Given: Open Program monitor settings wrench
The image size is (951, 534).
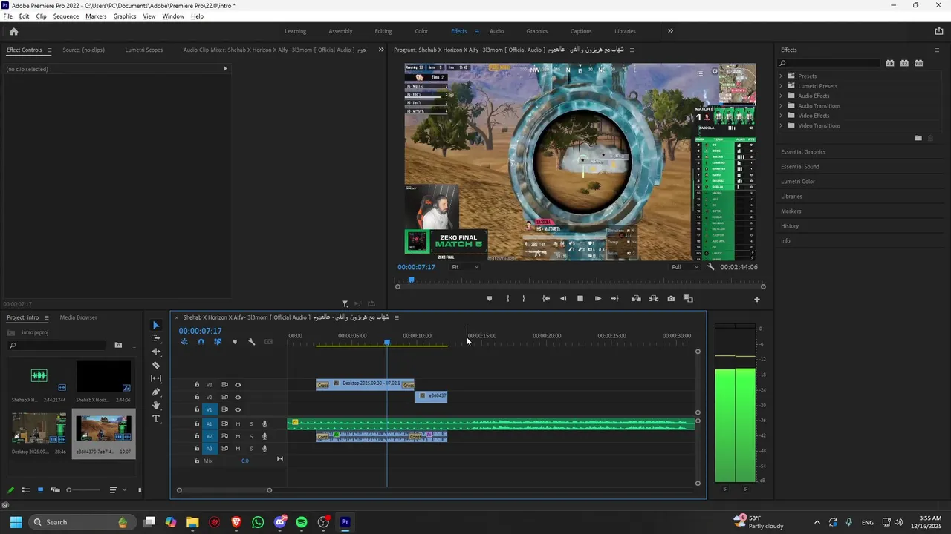Looking at the screenshot, I should pyautogui.click(x=711, y=267).
